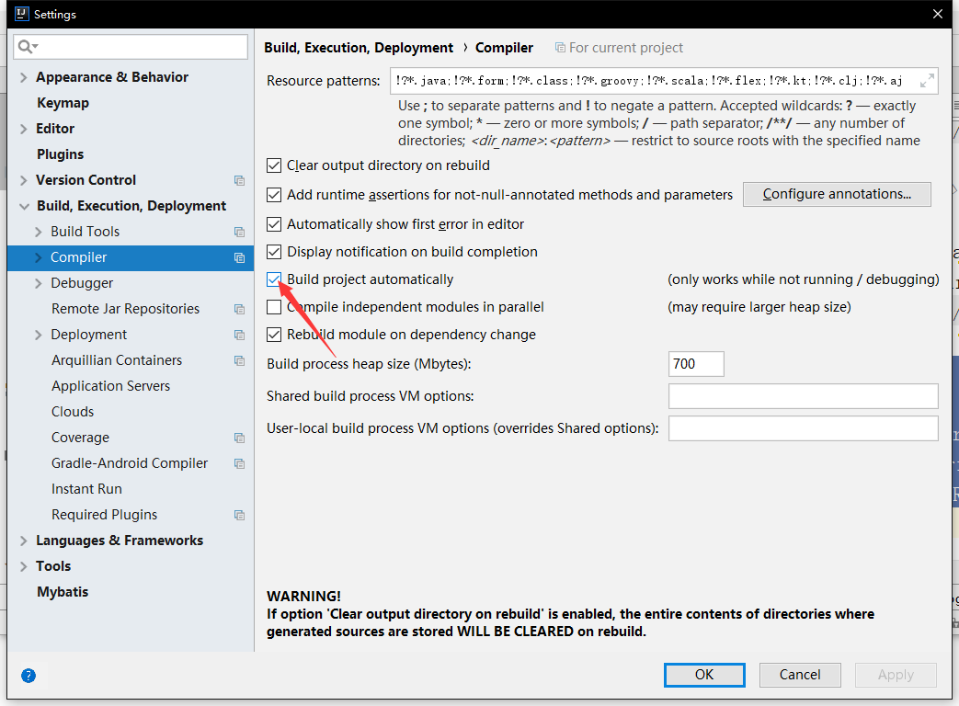Click project-level icon beside Build Tools
959x706 pixels.
tap(239, 232)
